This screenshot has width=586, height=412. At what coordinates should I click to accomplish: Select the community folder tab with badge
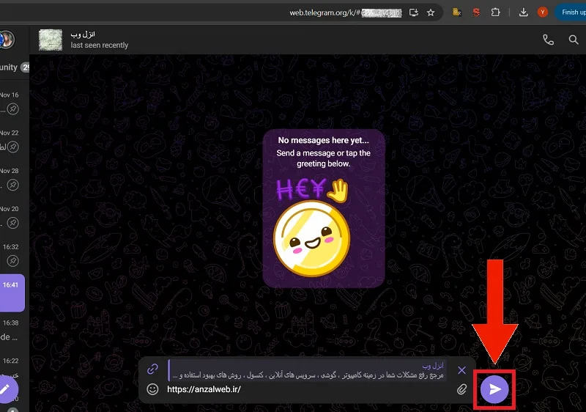coord(14,67)
